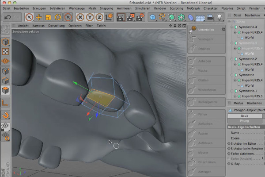Activate the Rotate tool
This screenshot has width=265, height=177.
tap(58, 17)
